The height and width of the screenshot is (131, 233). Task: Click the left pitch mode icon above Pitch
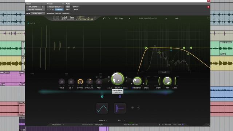click(96, 77)
